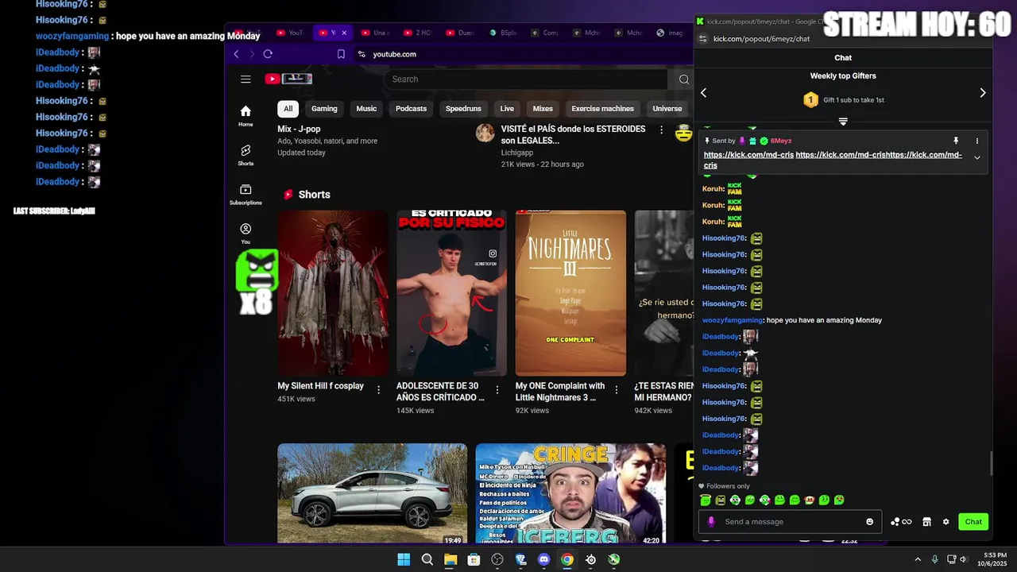Click the Kick channel points icon

click(x=901, y=522)
